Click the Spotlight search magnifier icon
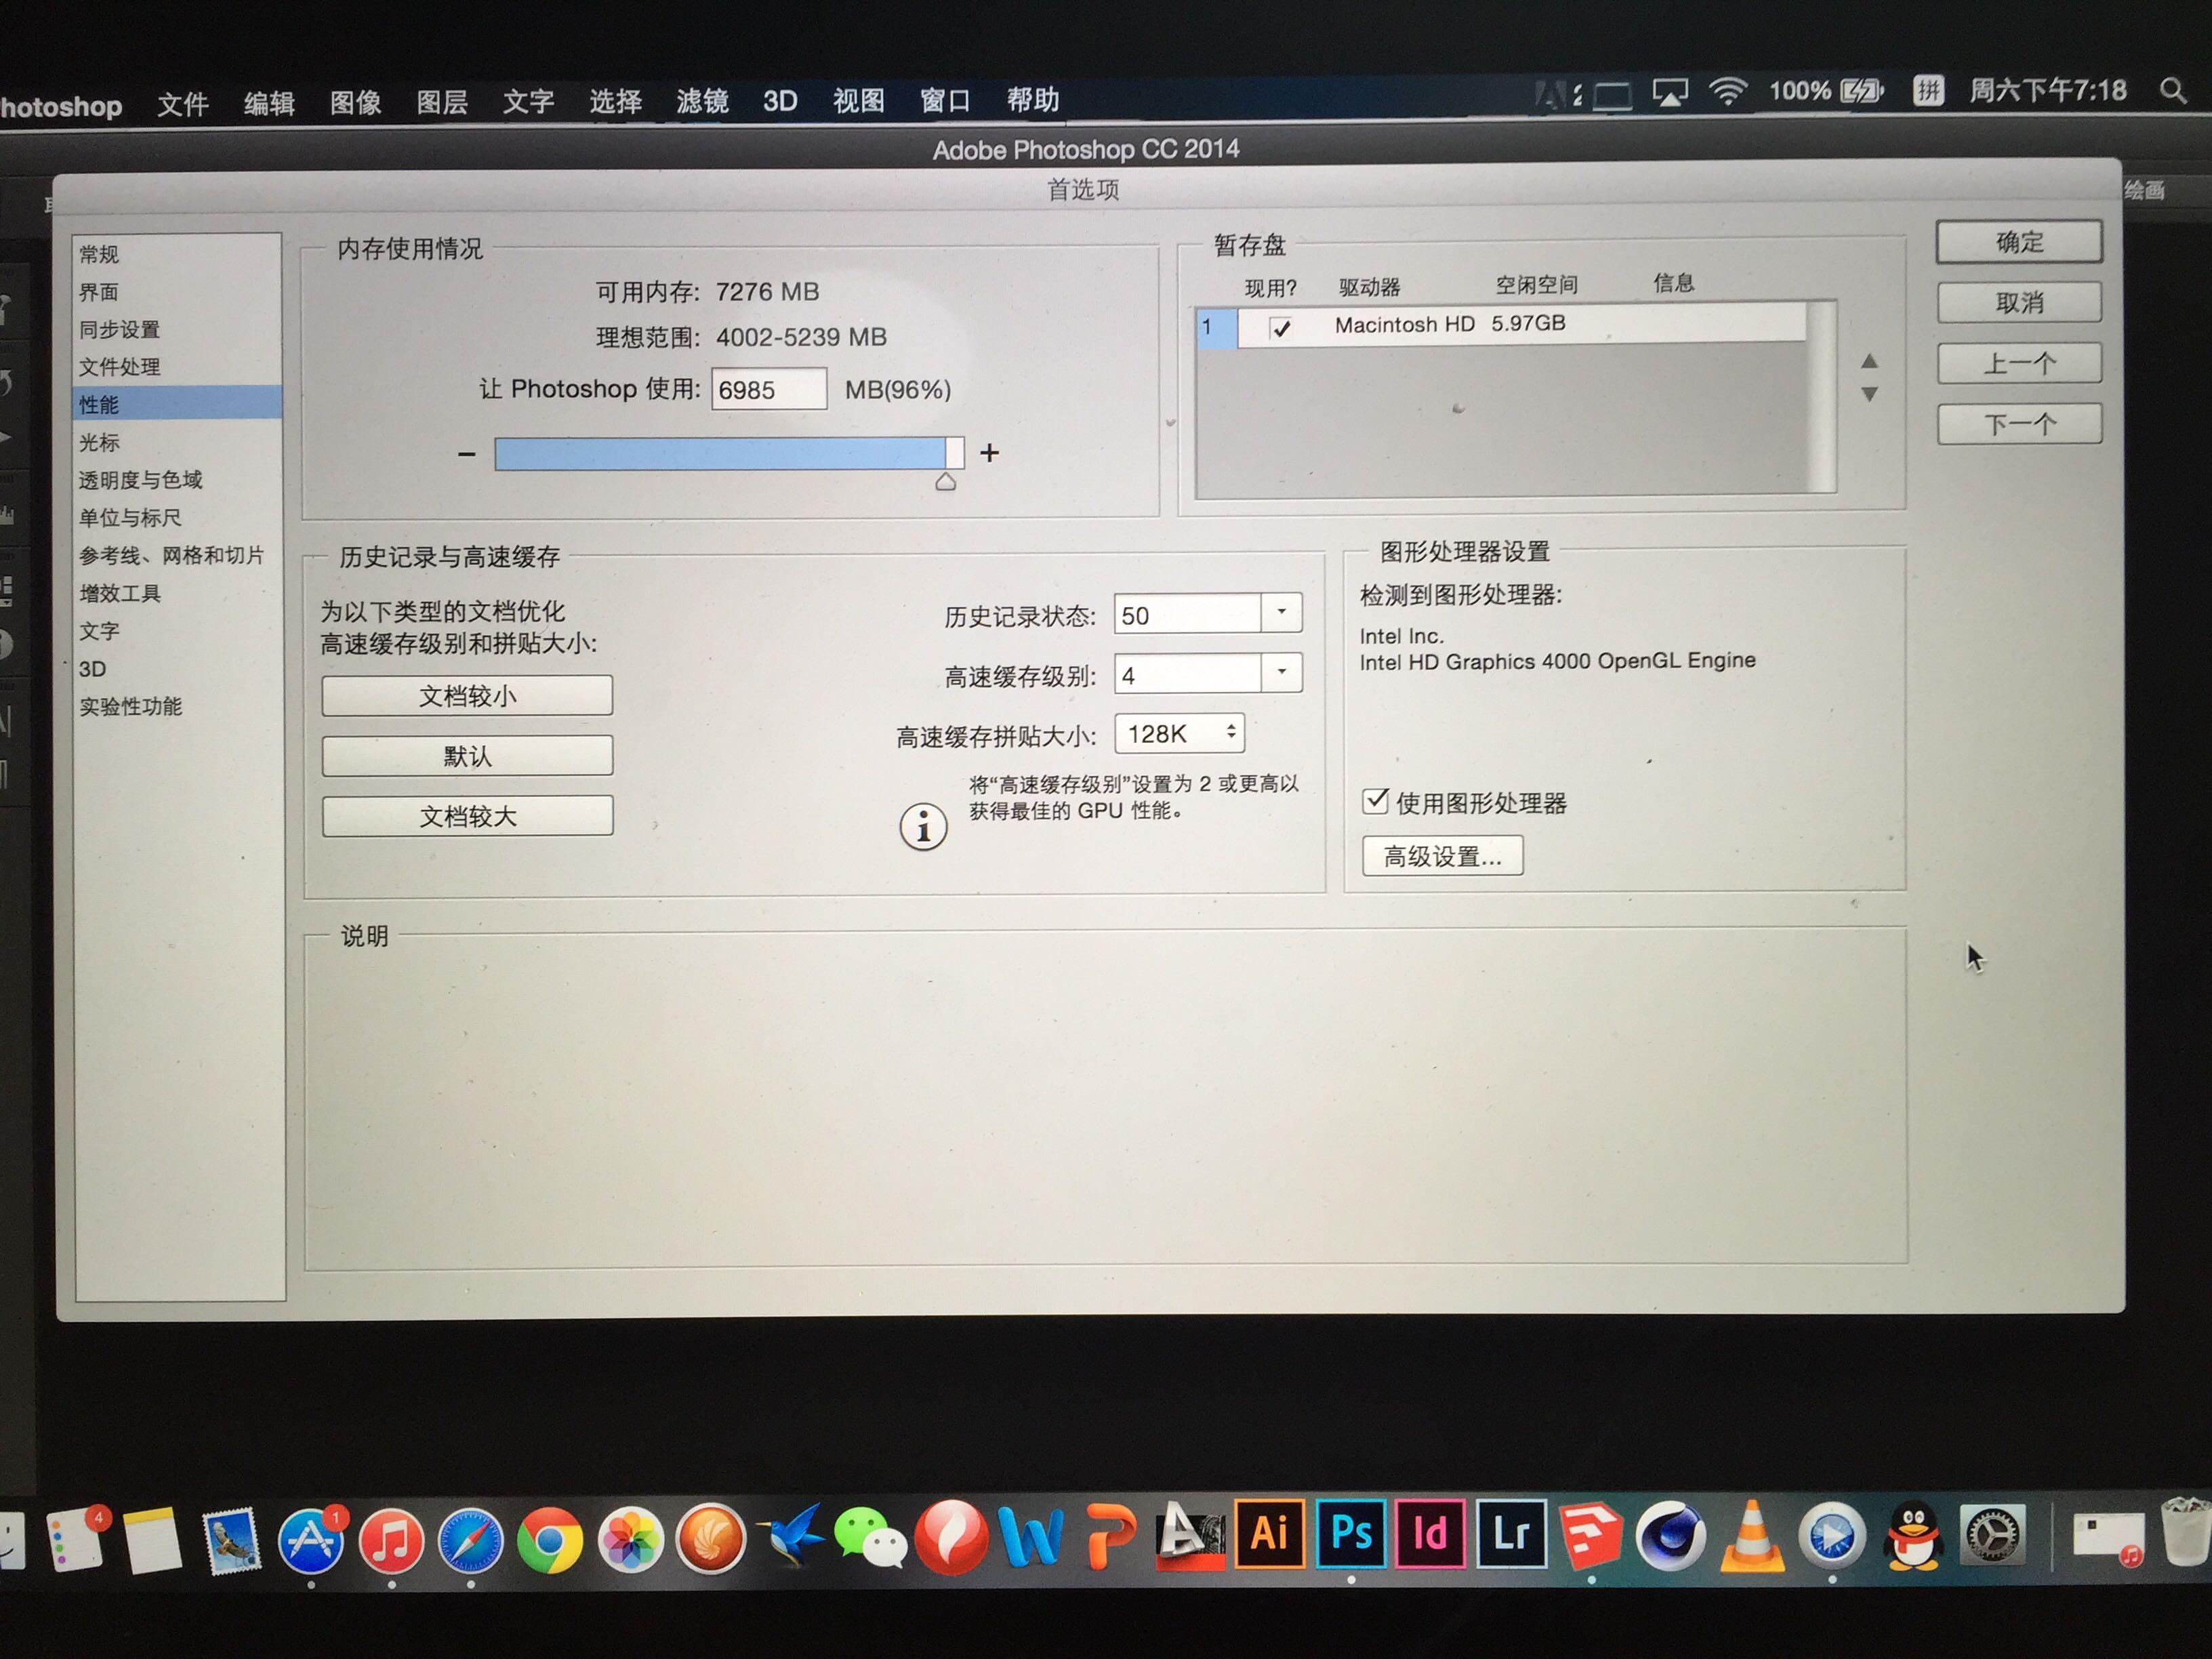Image resolution: width=2212 pixels, height=1659 pixels. point(2172,91)
